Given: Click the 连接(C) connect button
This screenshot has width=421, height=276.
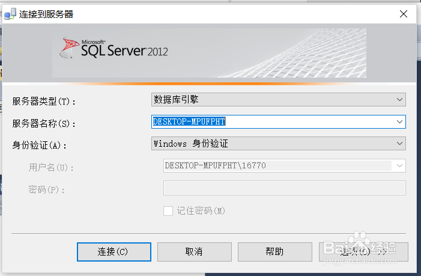Looking at the screenshot, I should [x=114, y=252].
